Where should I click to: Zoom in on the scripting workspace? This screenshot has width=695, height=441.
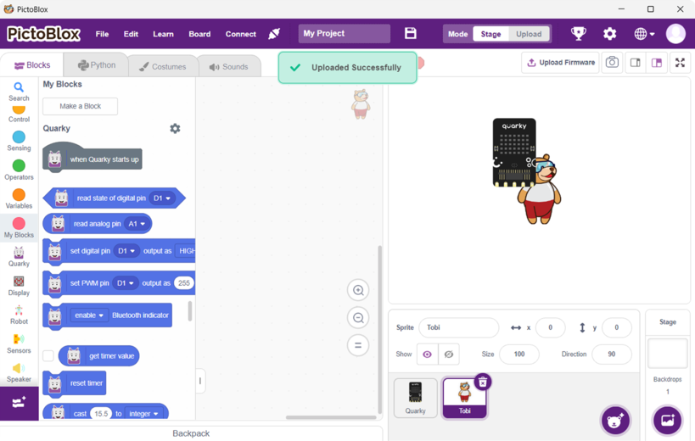pos(358,290)
